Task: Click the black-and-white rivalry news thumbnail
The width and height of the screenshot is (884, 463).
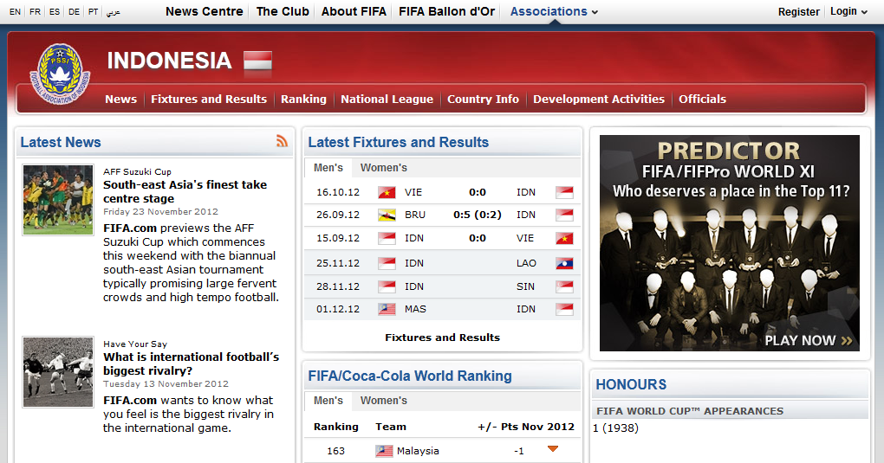Action: (58, 372)
